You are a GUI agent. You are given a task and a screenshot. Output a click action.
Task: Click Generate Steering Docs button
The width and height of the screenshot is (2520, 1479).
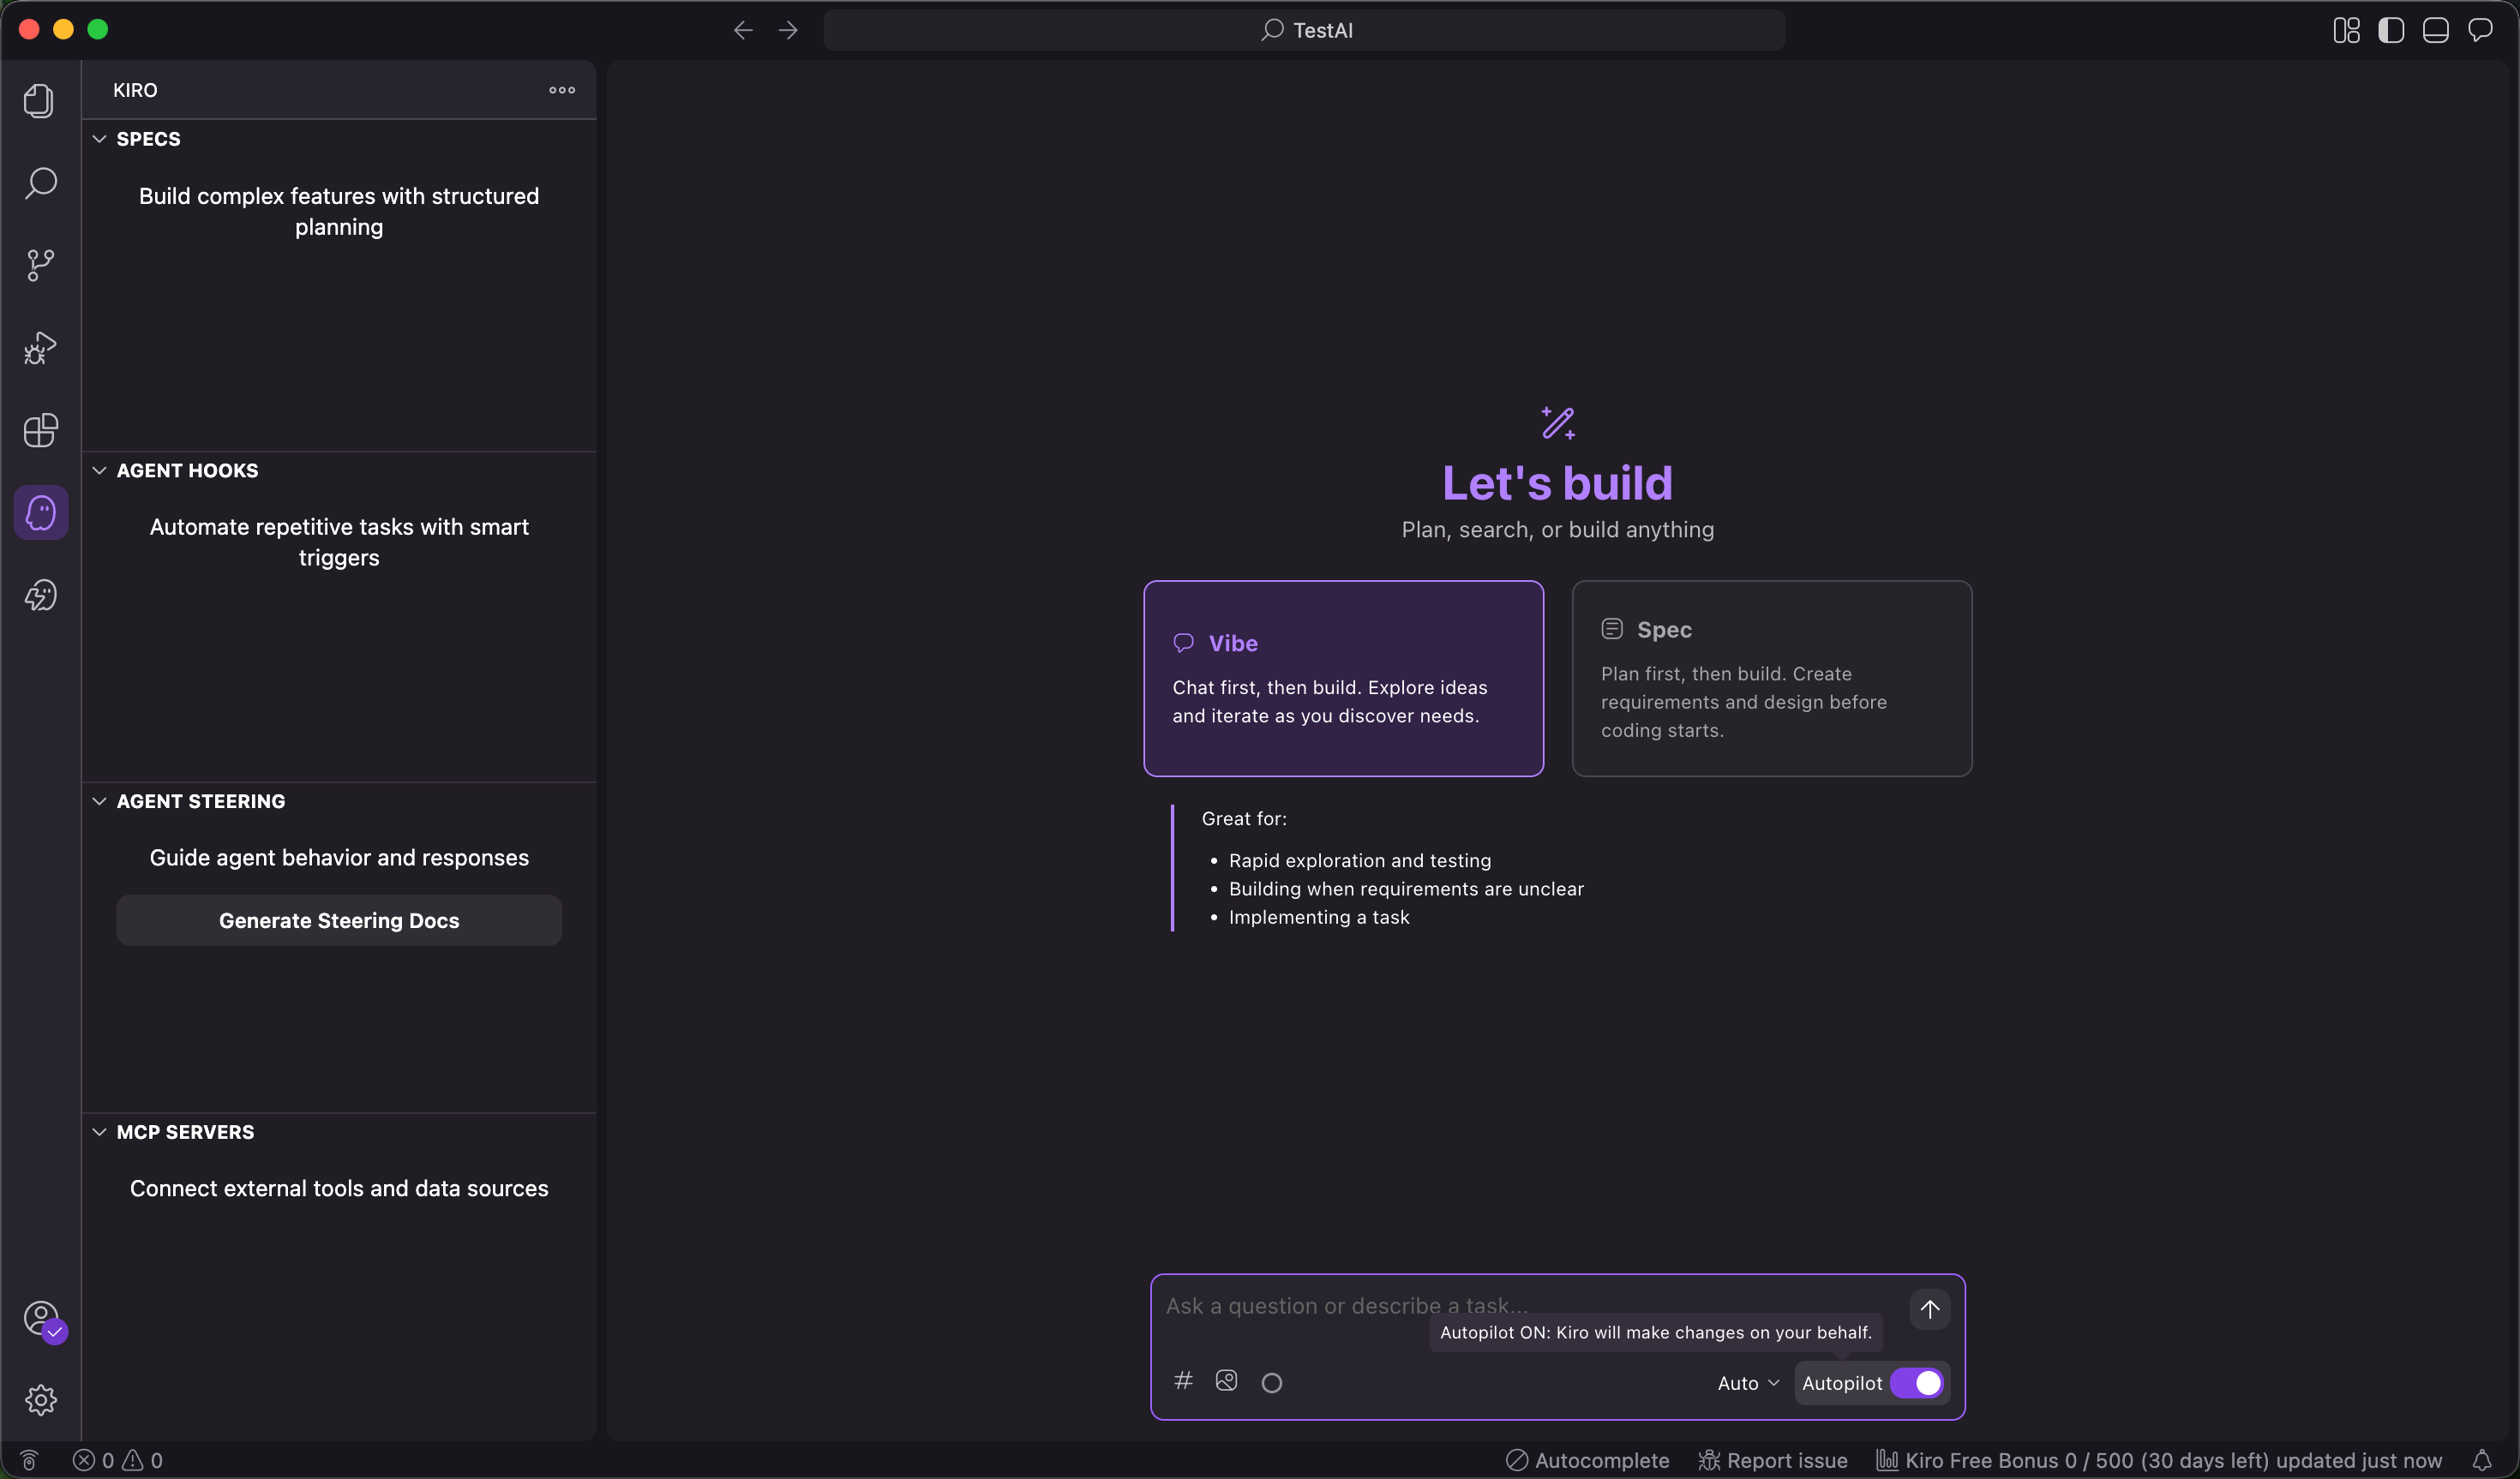(x=339, y=920)
